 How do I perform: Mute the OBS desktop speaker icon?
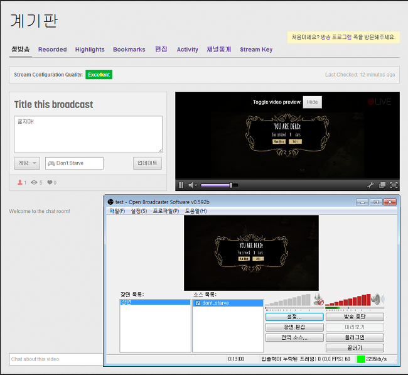pyautogui.click(x=377, y=300)
